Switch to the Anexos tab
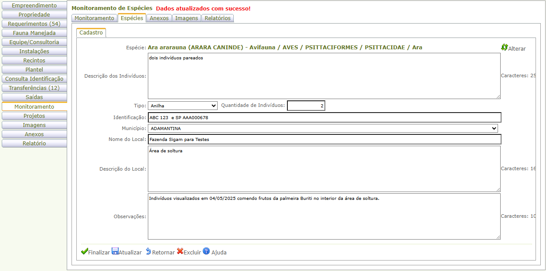This screenshot has width=546, height=271. [159, 18]
